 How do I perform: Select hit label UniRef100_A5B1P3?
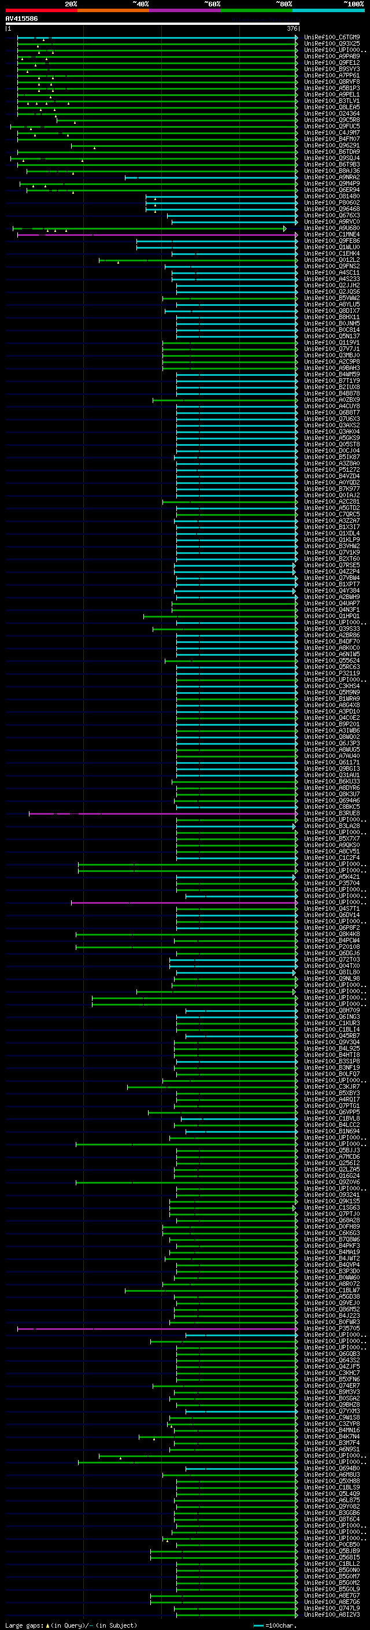click(x=331, y=88)
